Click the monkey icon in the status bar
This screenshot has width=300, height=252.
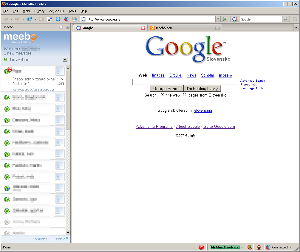tap(259, 247)
